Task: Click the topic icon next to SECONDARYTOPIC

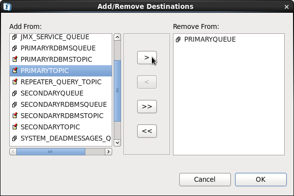Action: (15, 126)
